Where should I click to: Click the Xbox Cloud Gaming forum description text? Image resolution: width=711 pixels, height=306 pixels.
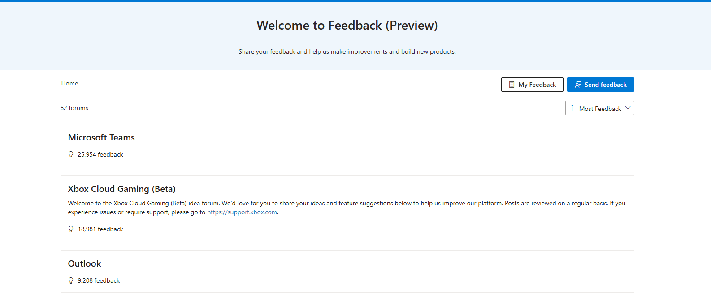(347, 208)
